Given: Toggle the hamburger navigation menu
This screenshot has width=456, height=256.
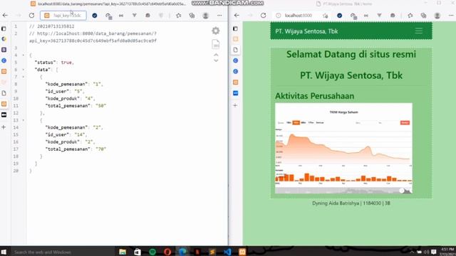Looking at the screenshot, I should [418, 31].
